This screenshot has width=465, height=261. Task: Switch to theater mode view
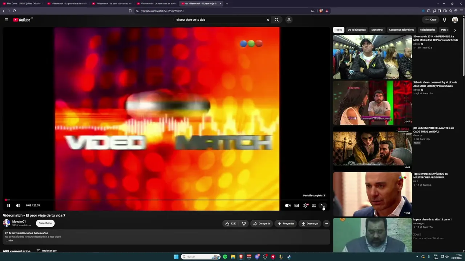coord(314,206)
